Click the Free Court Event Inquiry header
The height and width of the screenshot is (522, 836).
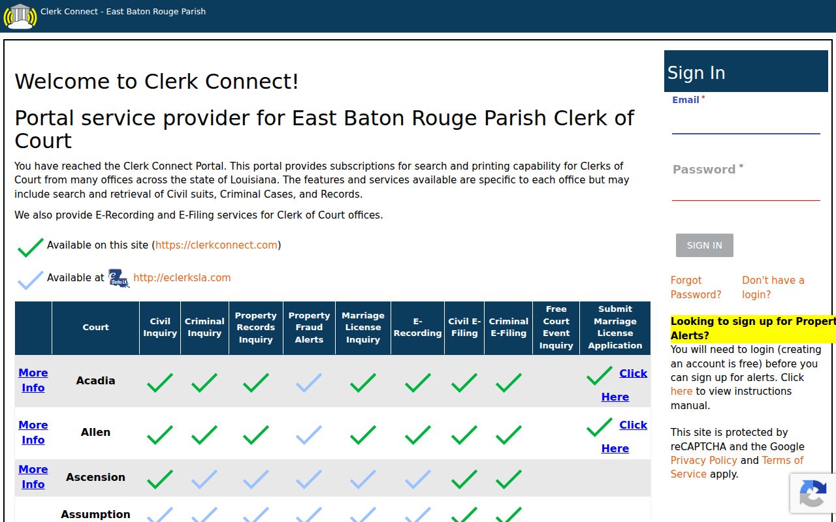(x=556, y=328)
